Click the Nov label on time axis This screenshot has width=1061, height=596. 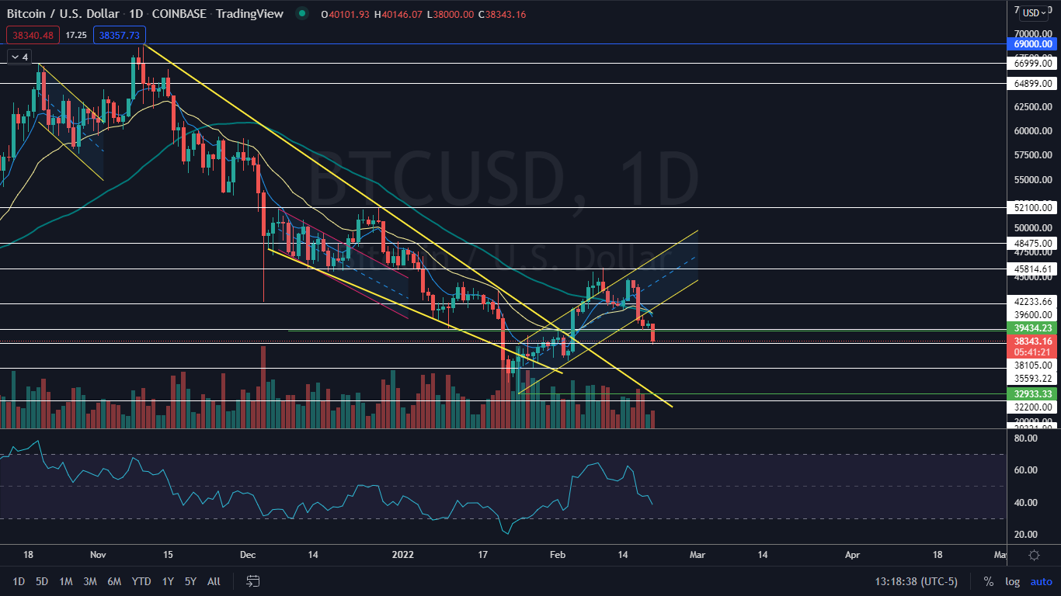tap(97, 555)
